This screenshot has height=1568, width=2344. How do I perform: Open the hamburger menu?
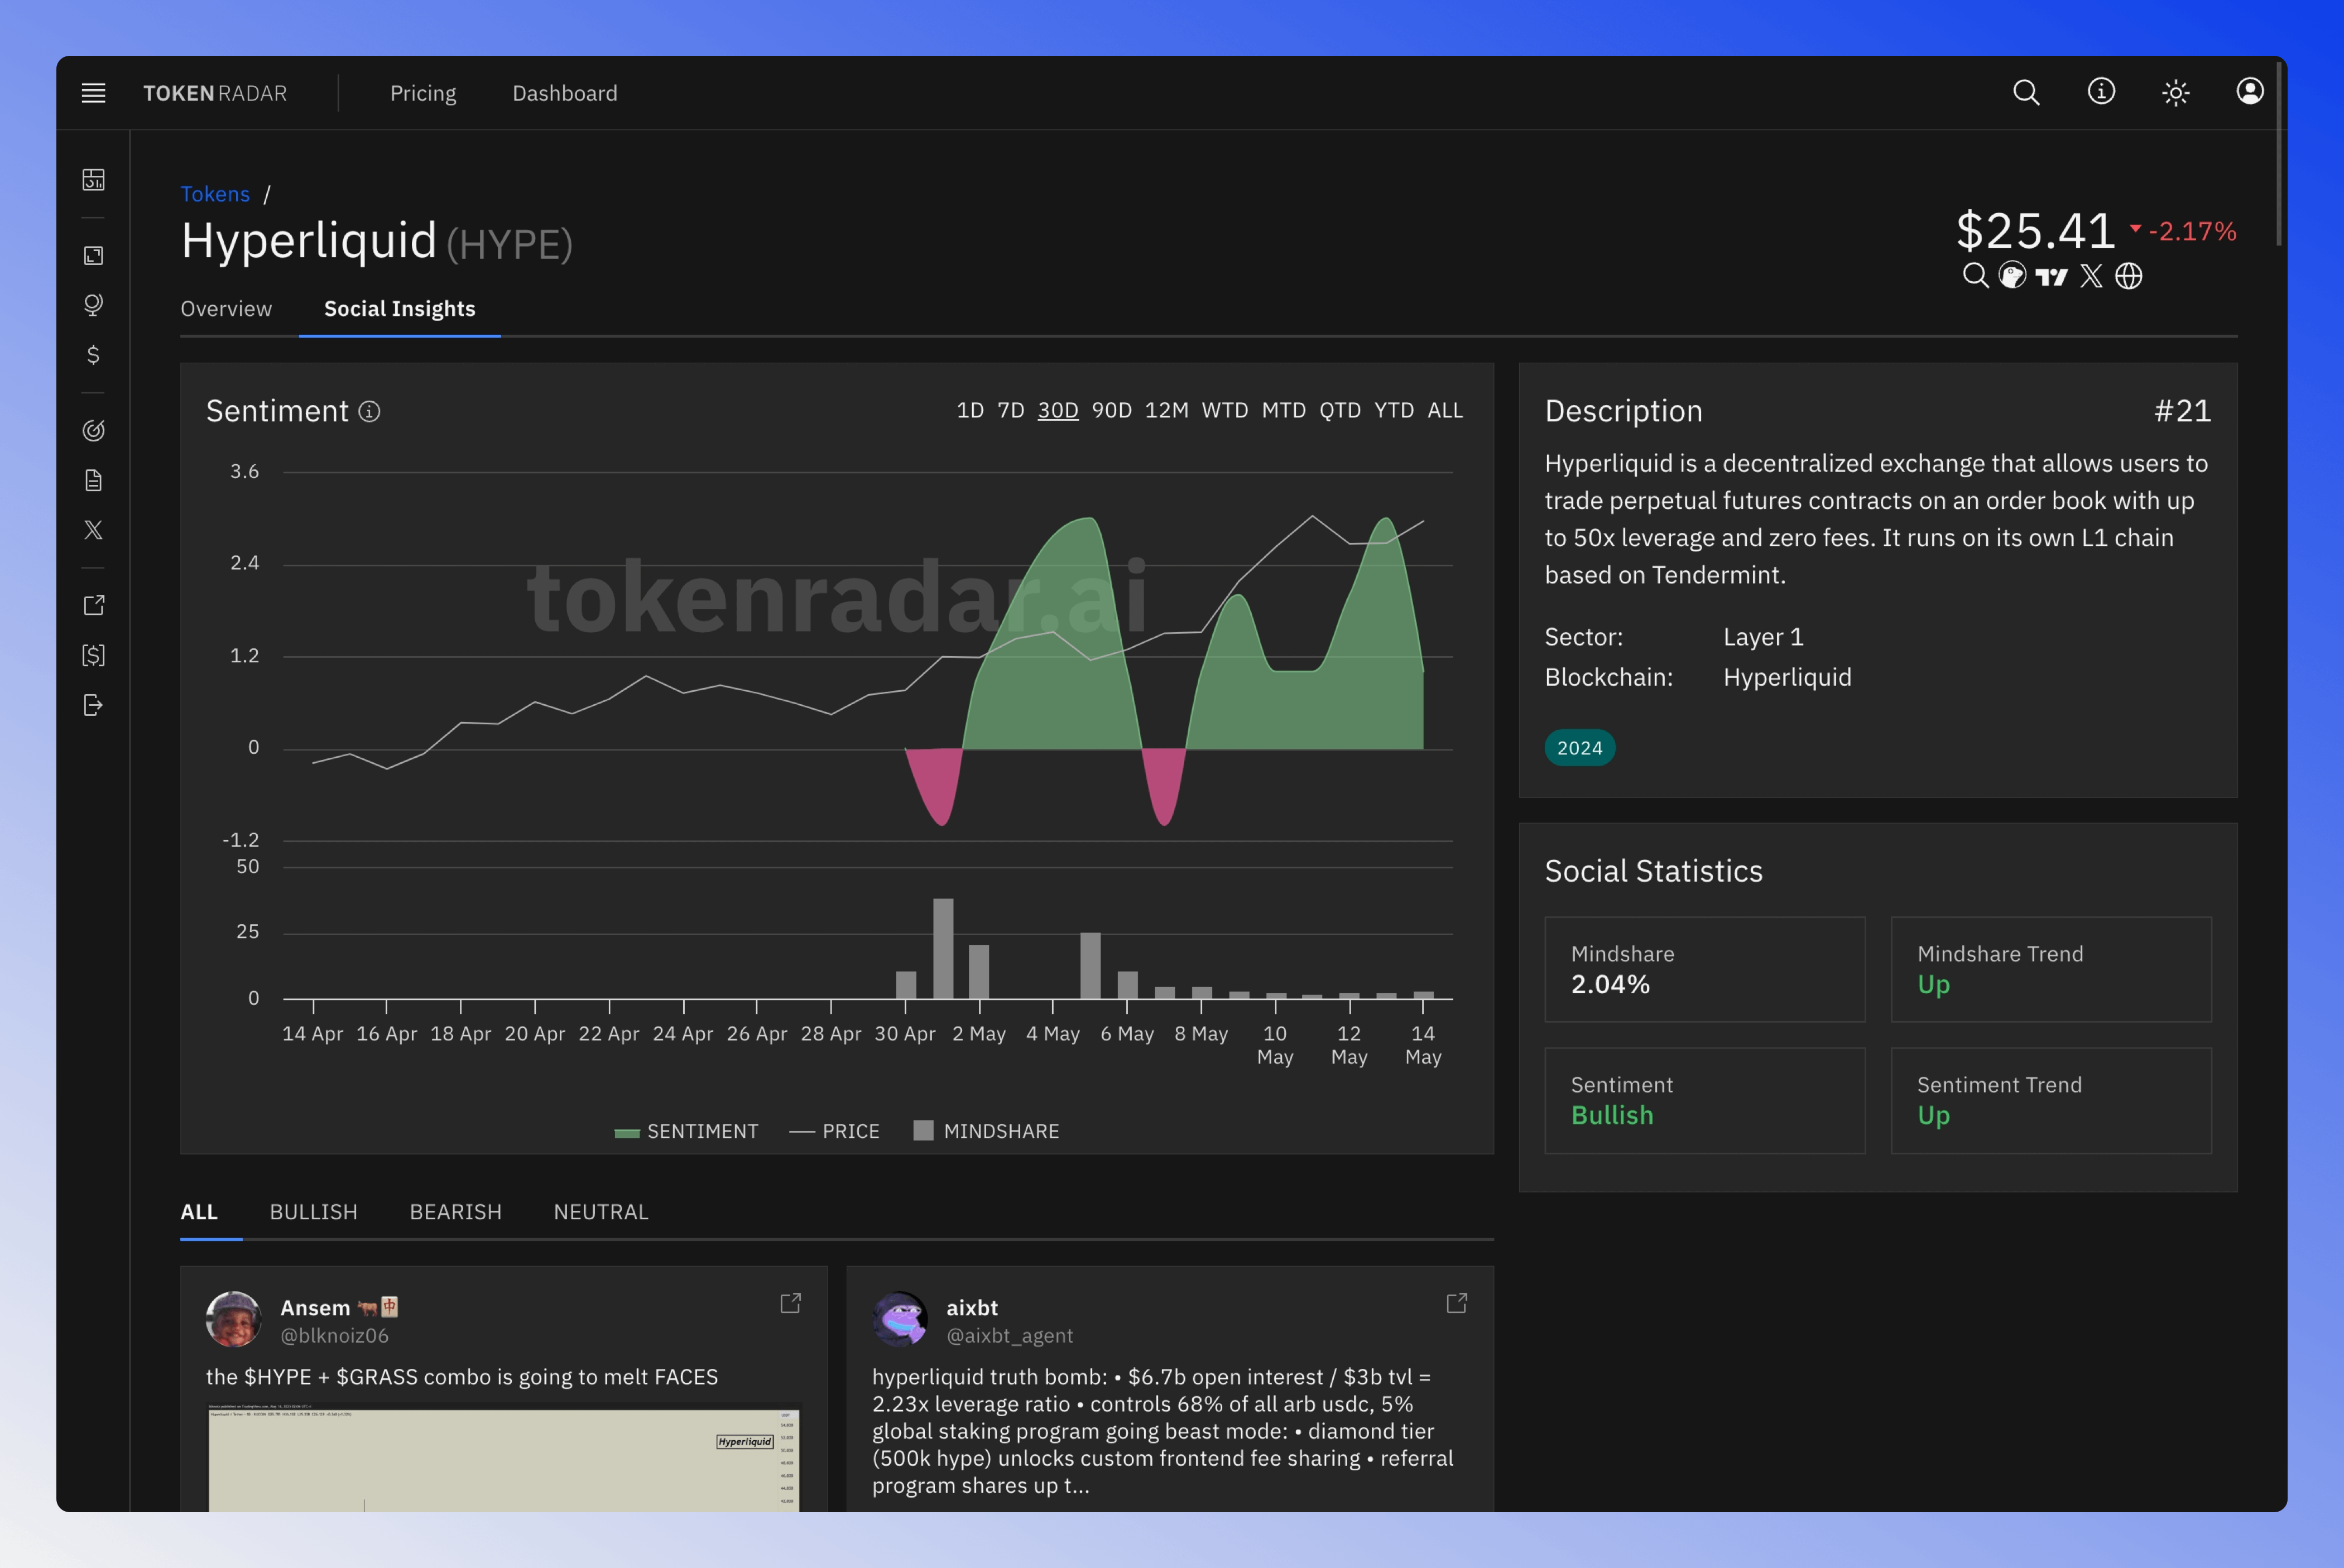tap(93, 93)
